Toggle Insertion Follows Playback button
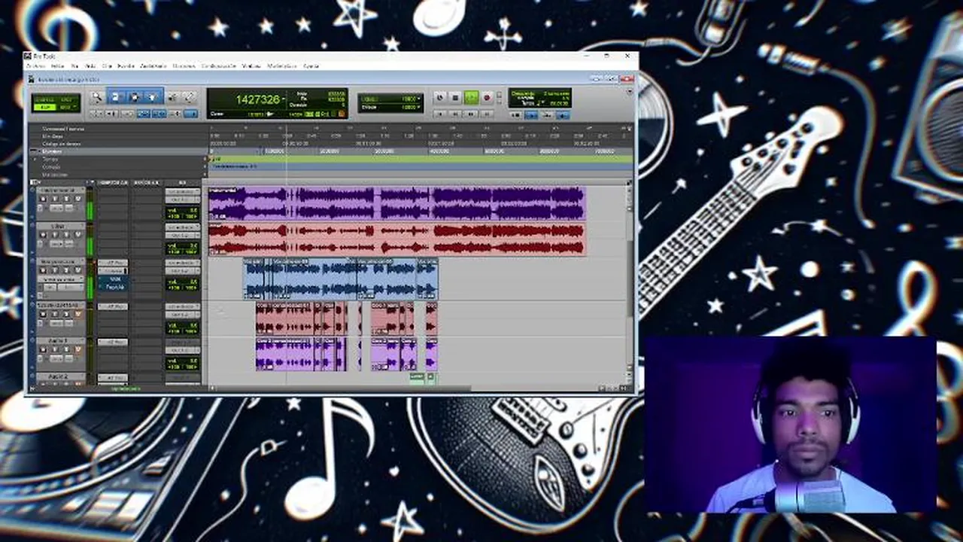Screen dimensions: 963x542 coord(190,113)
